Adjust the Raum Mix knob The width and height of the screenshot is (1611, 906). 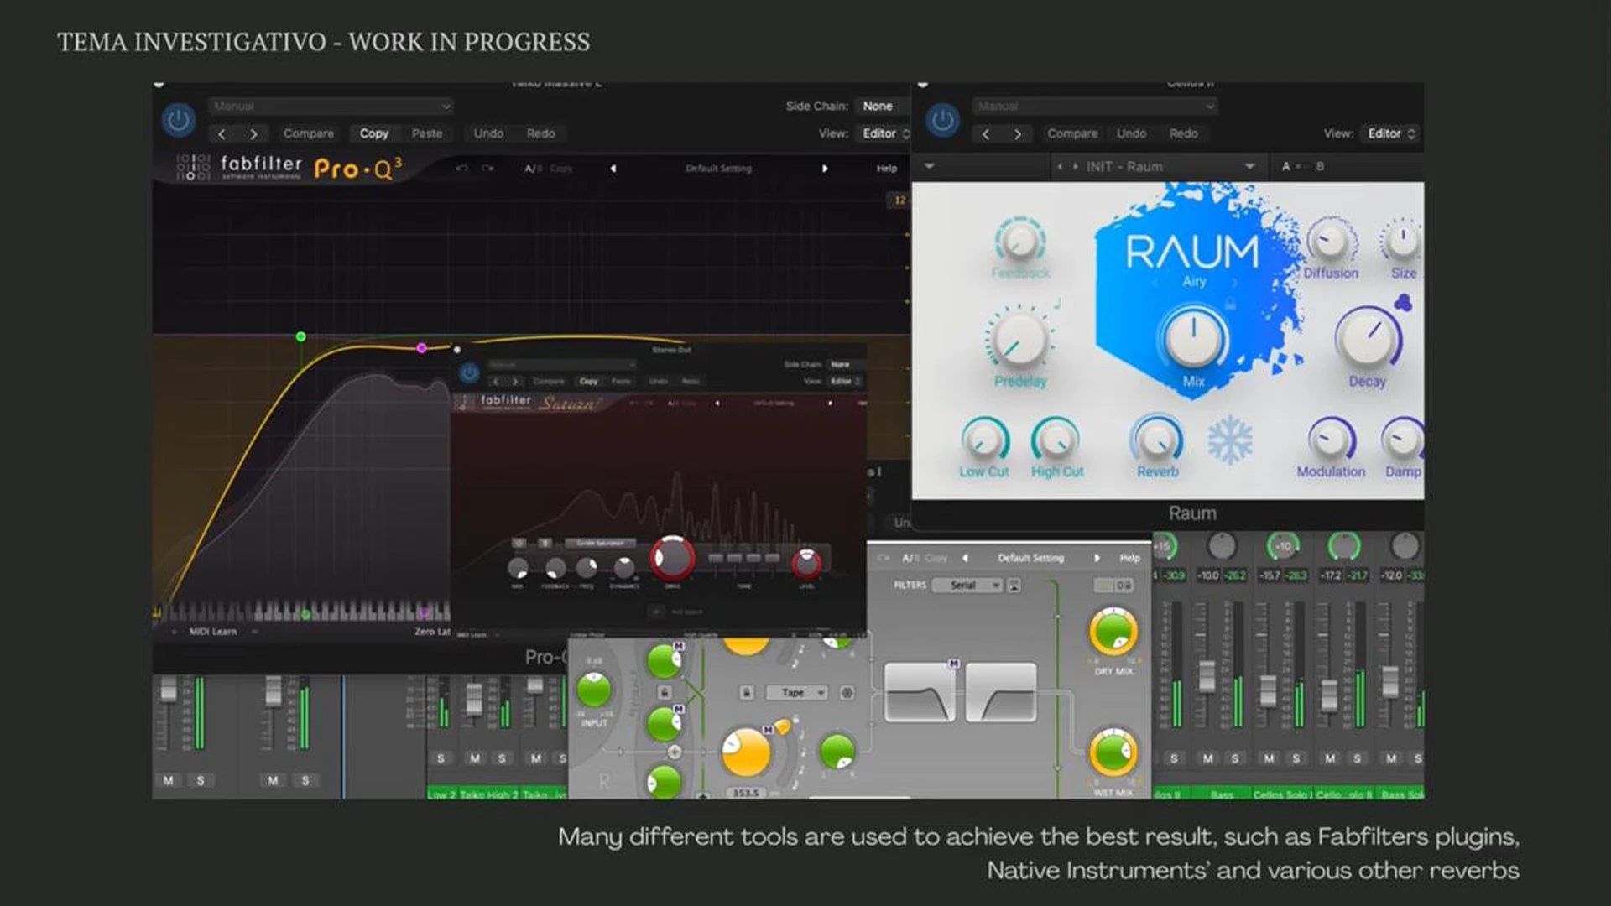(1193, 338)
